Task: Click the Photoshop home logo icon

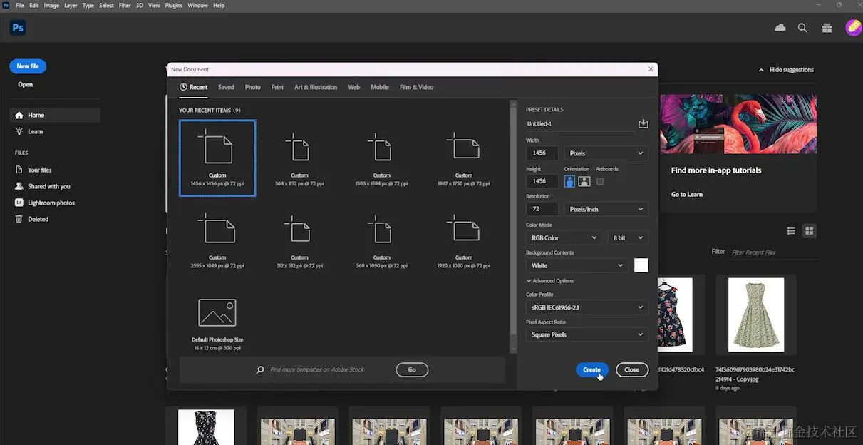Action: [18, 28]
